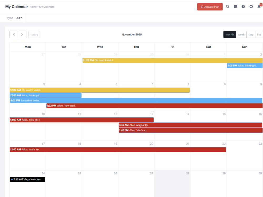Select day number 14

click(x=188, y=114)
